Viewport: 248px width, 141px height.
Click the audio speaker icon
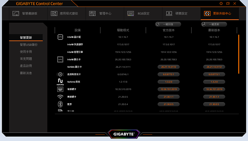click(60, 74)
